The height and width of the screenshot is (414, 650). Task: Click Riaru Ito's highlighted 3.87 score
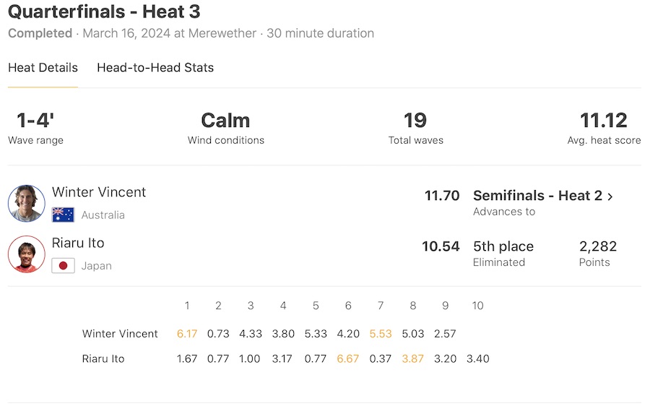(x=412, y=358)
